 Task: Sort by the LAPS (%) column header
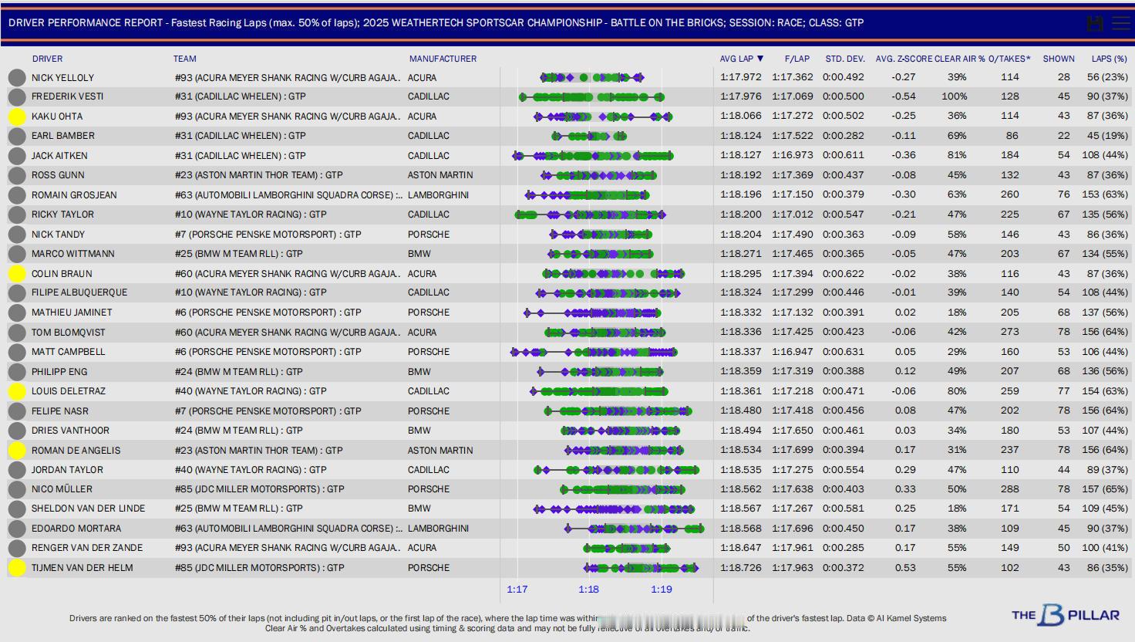(1110, 59)
